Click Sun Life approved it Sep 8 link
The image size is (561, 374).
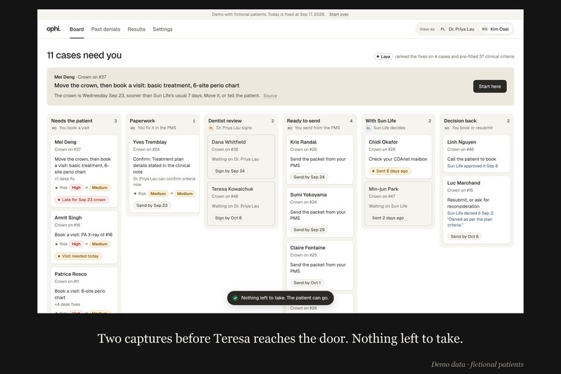(473, 166)
